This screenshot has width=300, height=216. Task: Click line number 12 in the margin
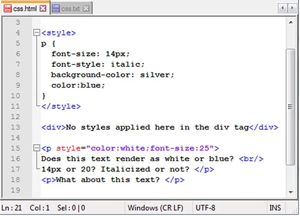point(15,117)
